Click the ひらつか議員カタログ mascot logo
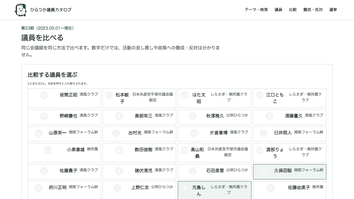The height and width of the screenshot is (199, 354). [x=20, y=10]
